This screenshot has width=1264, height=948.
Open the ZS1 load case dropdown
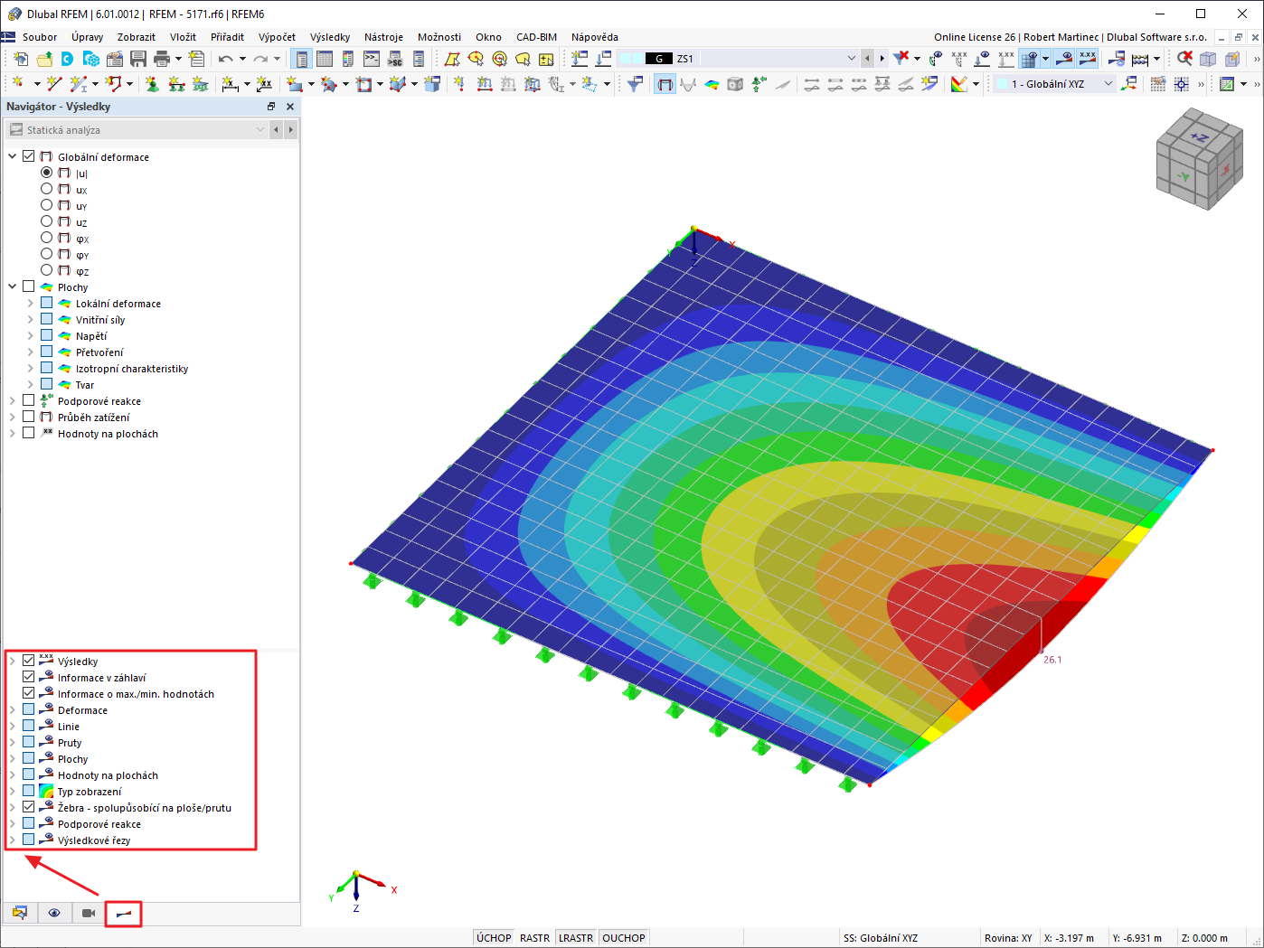851,58
